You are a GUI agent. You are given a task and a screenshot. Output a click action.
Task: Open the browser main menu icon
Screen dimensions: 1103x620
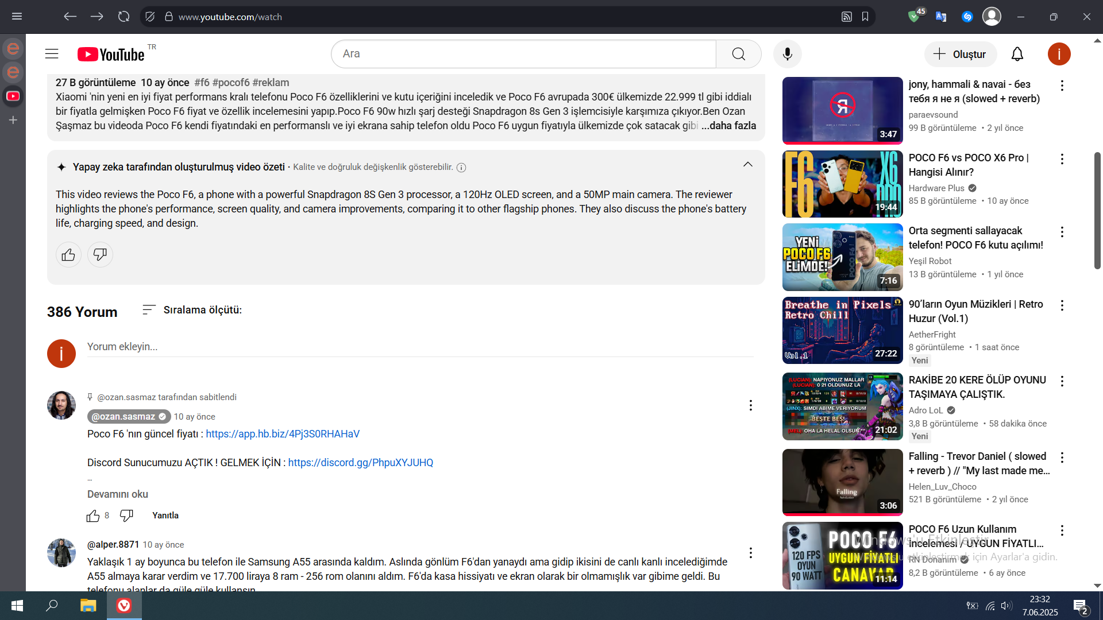point(17,17)
